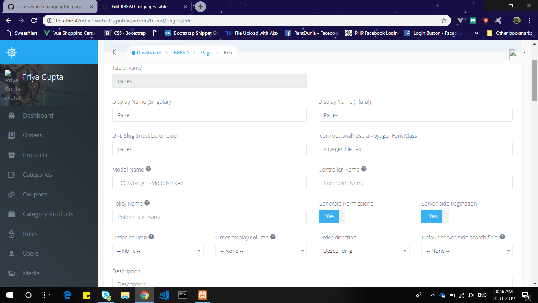Screen dimensions: 538x303
Task: Open BREAD from the breadcrumb trail
Action: click(x=181, y=52)
